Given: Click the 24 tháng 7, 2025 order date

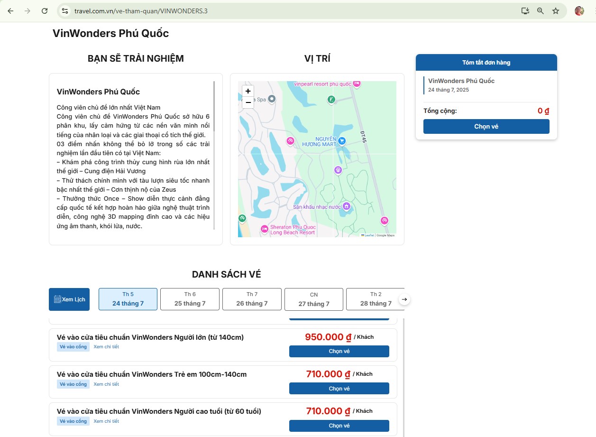Looking at the screenshot, I should coord(449,90).
